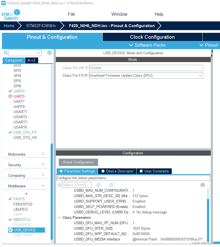Go to the next parameter search result arrow

point(111,185)
